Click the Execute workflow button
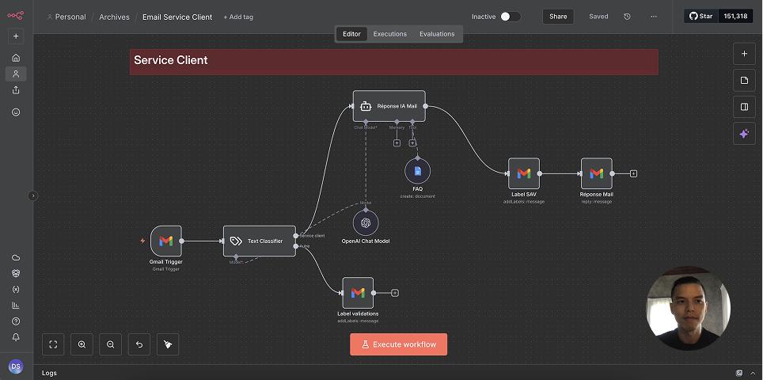This screenshot has width=763, height=380. [x=398, y=344]
